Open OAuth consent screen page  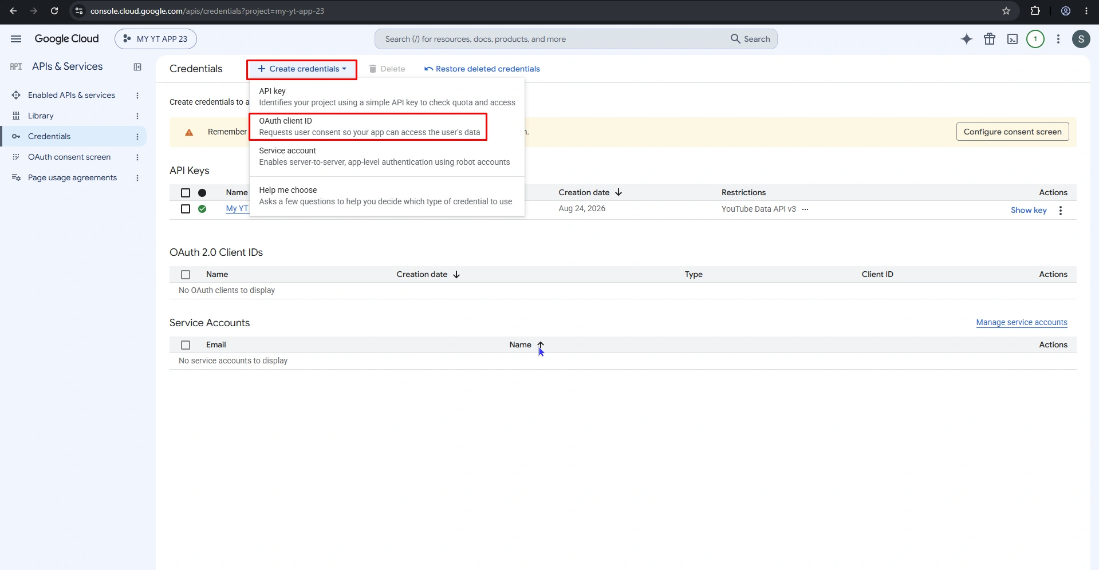click(x=69, y=157)
